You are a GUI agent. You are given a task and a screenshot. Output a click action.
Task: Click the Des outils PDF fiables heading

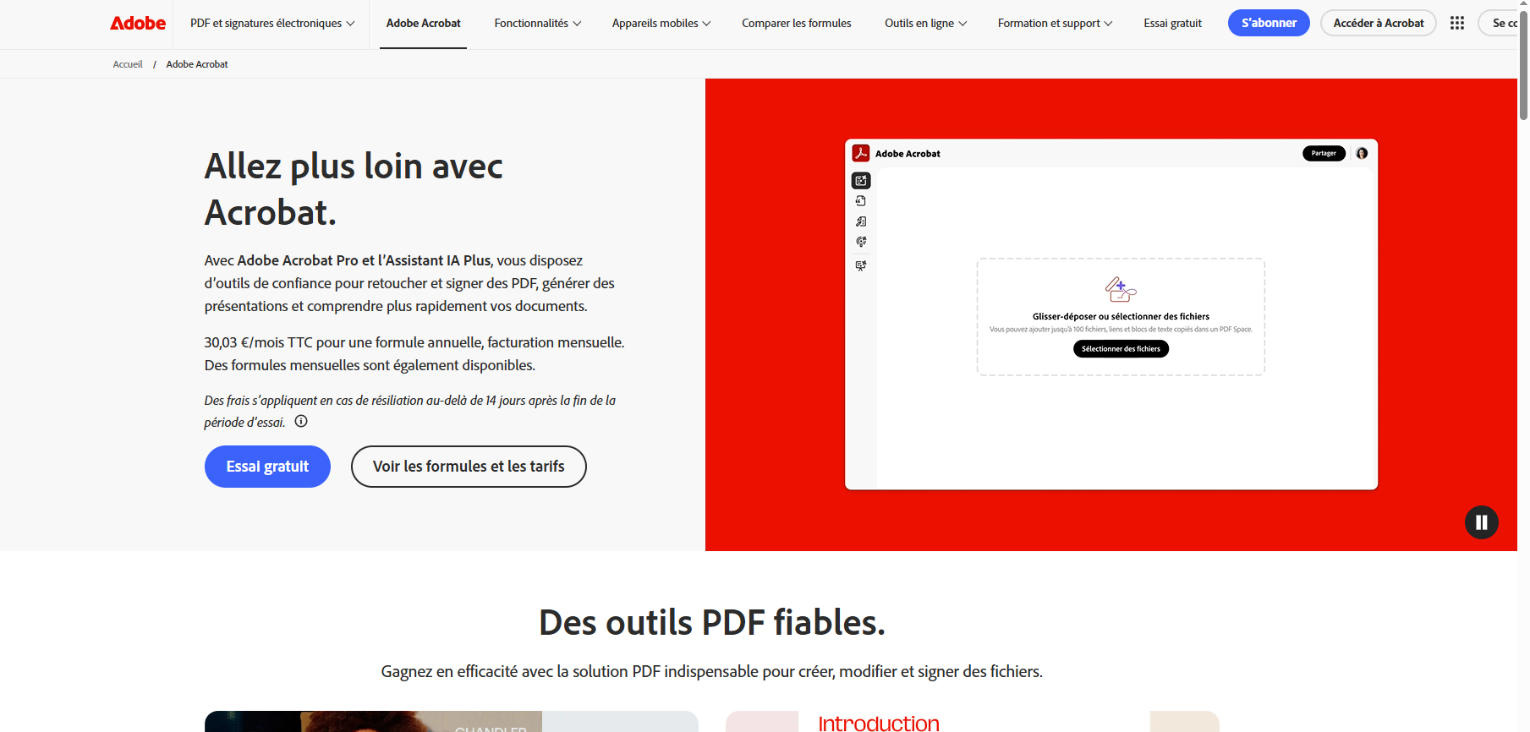(x=712, y=623)
